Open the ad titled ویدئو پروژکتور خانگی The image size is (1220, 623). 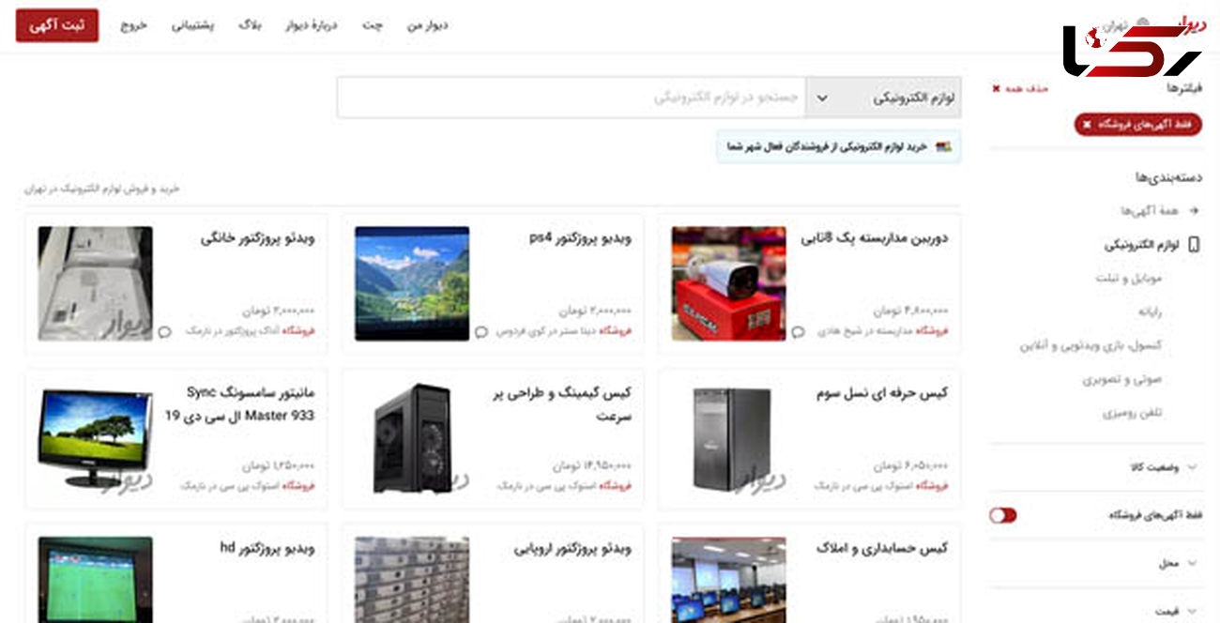[x=257, y=238]
